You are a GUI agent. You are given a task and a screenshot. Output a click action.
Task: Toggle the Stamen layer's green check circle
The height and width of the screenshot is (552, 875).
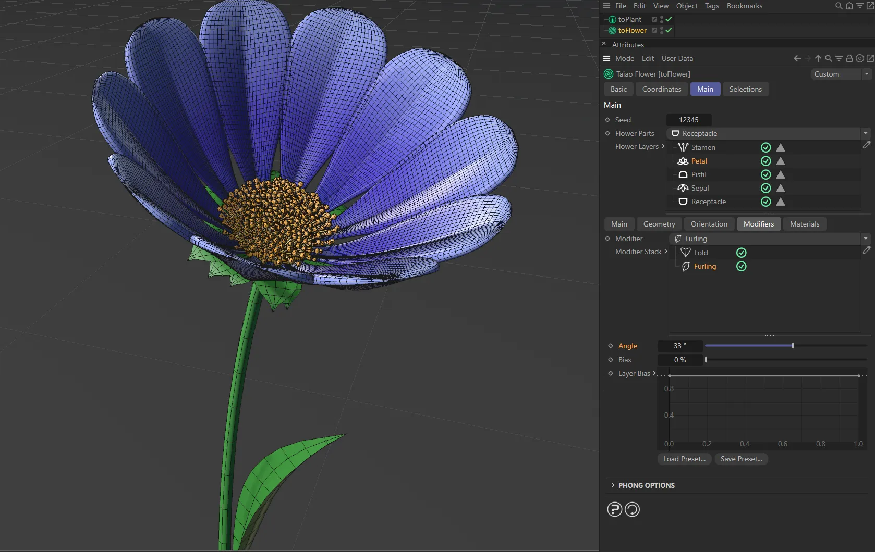point(765,147)
